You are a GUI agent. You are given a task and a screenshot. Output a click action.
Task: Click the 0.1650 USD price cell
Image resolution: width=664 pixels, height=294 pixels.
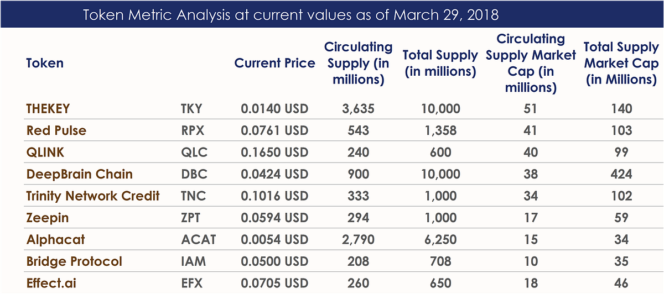click(274, 153)
